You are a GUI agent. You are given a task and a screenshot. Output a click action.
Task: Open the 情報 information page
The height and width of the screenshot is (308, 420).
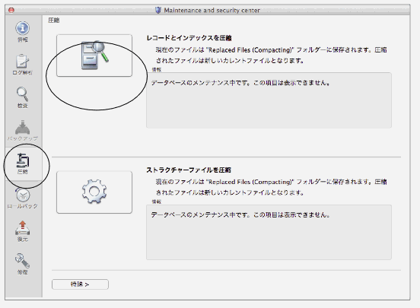point(23,32)
